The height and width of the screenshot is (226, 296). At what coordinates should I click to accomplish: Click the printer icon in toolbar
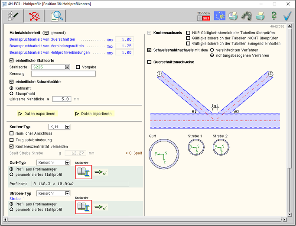click(x=260, y=16)
